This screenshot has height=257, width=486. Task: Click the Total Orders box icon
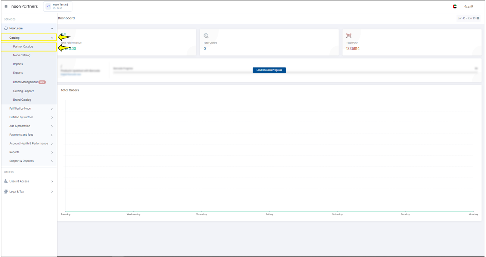(x=206, y=36)
